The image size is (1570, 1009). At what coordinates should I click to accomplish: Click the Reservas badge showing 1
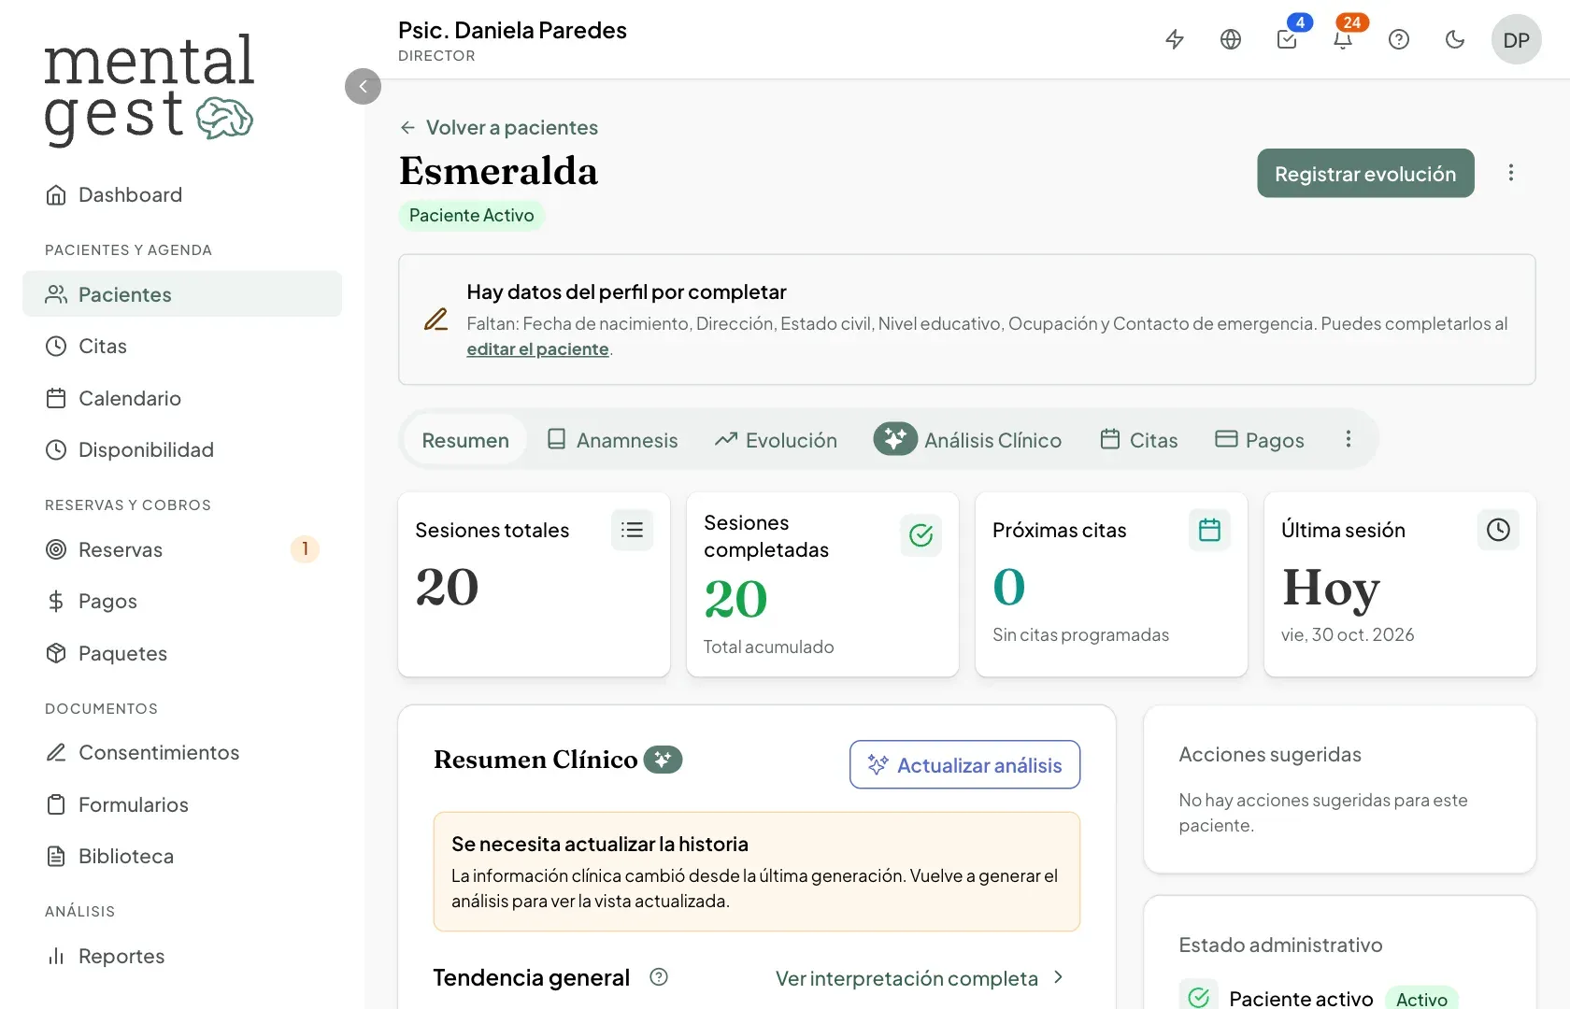tap(305, 549)
